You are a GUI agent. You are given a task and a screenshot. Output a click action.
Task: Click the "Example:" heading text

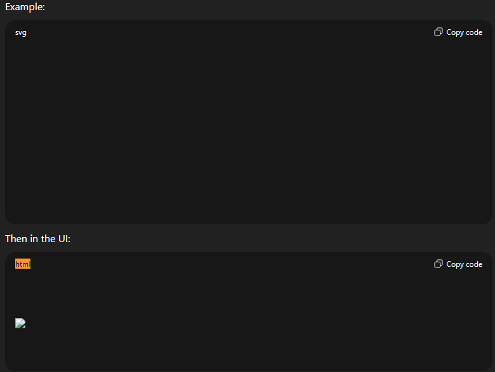(x=25, y=7)
